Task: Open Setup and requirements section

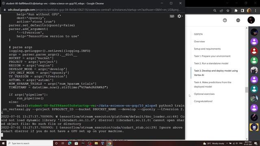Action: (207, 49)
